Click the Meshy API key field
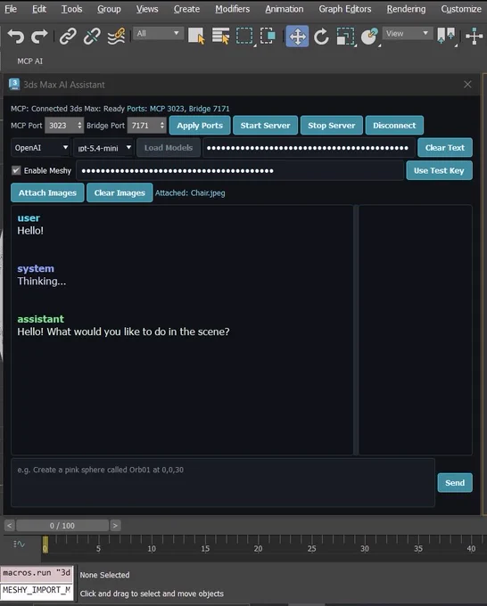This screenshot has width=487, height=606. [x=240, y=170]
